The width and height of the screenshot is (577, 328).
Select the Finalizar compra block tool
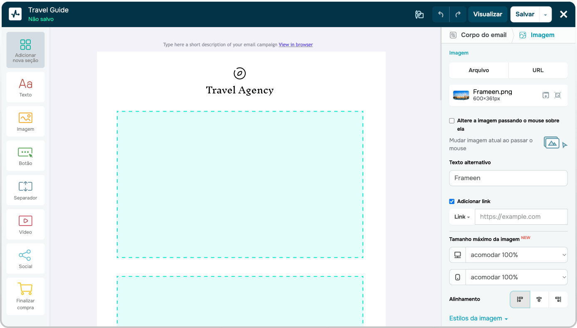click(25, 296)
